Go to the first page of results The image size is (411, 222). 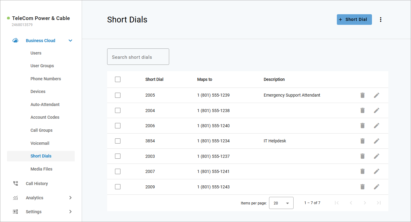tap(337, 203)
